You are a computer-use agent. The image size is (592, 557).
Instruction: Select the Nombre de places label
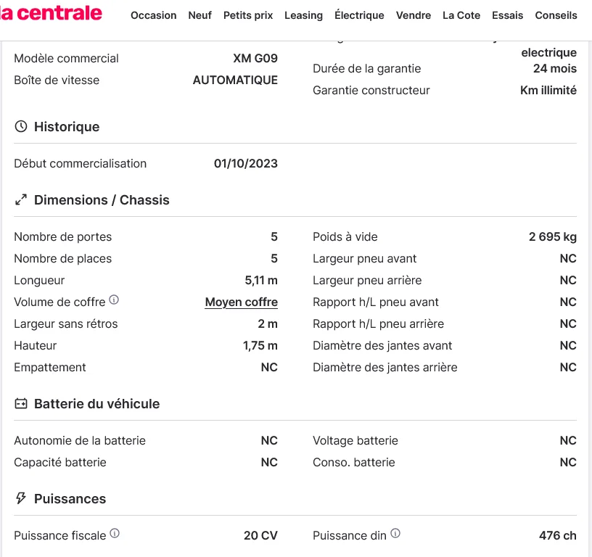[x=63, y=259]
